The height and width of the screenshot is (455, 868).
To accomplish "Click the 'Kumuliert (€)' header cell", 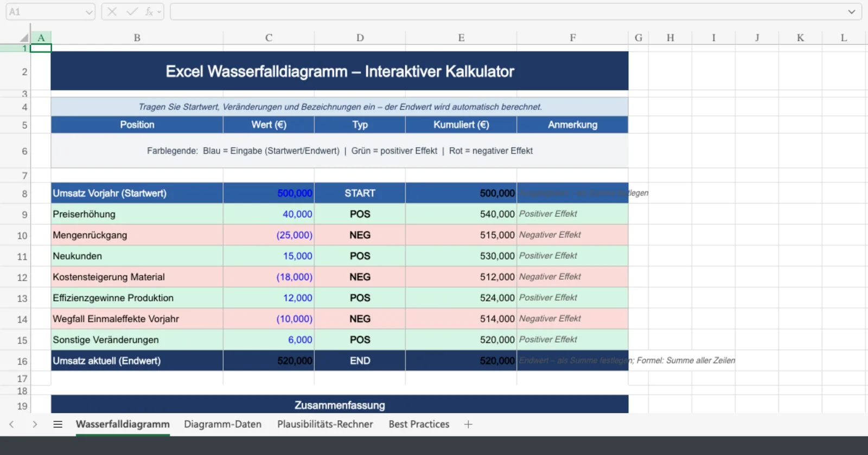I will (461, 125).
